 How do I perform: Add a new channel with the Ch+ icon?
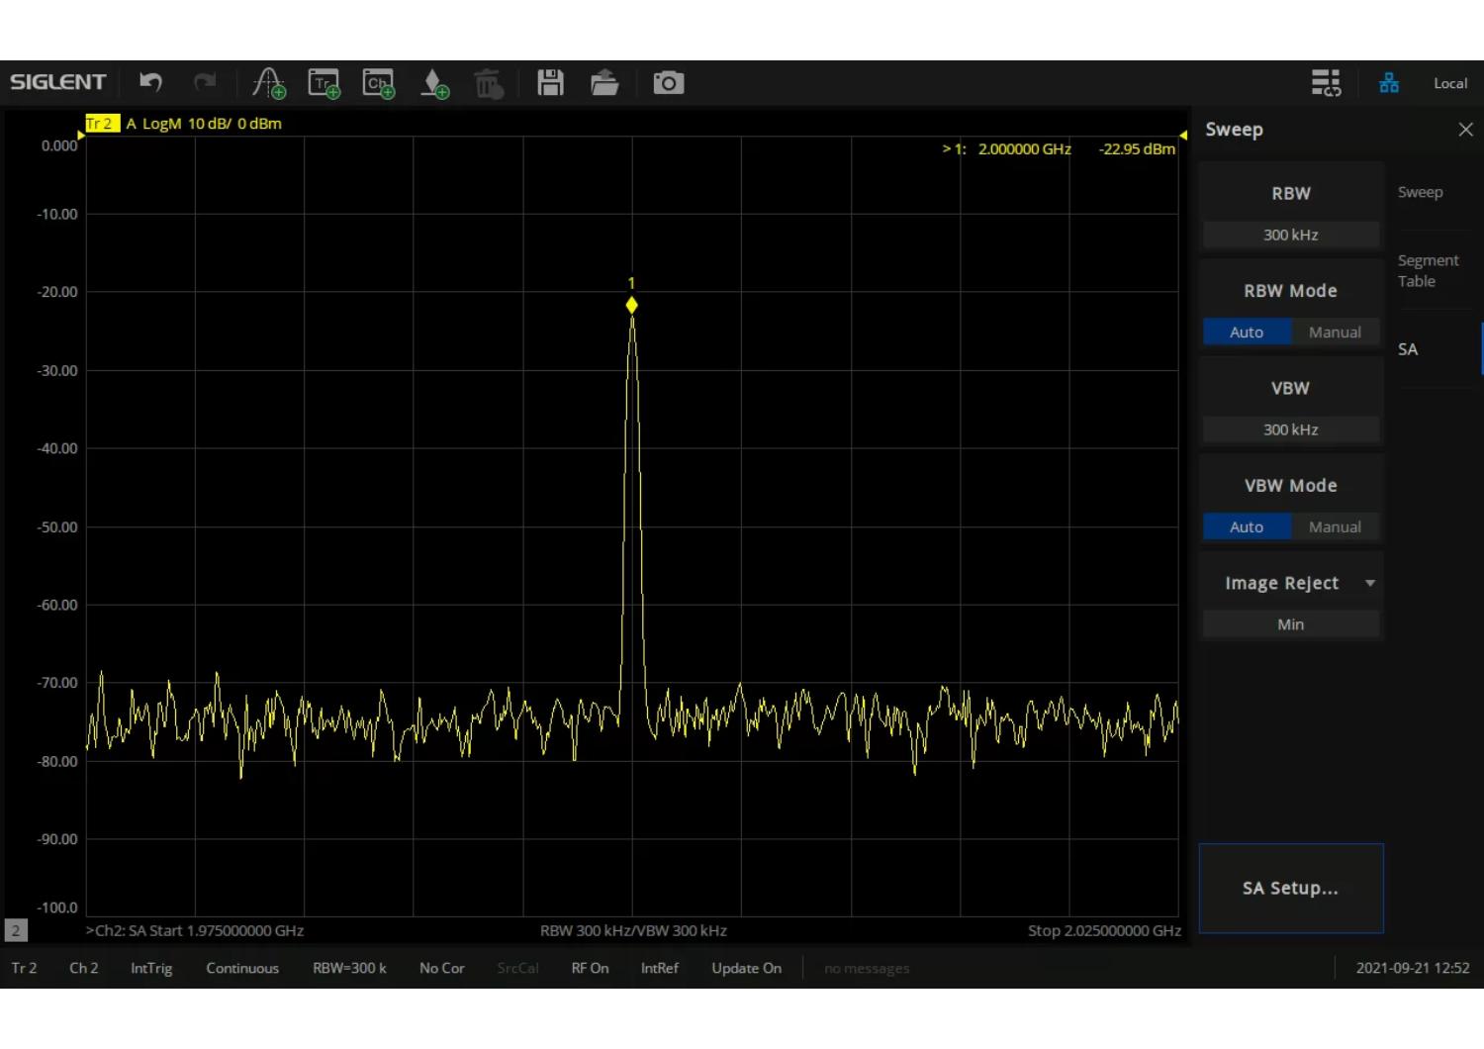(x=378, y=83)
